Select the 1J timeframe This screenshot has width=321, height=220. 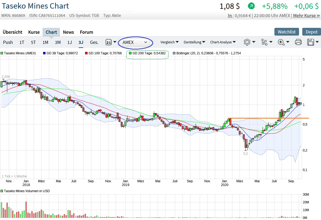pos(70,42)
